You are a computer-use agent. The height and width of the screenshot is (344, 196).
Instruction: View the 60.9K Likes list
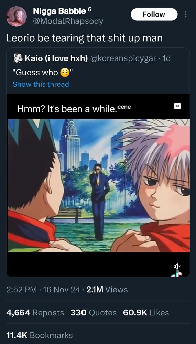tap(146, 313)
